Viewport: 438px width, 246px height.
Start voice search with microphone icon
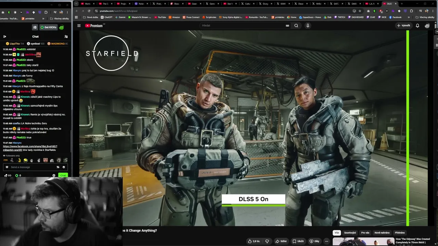pyautogui.click(x=308, y=26)
